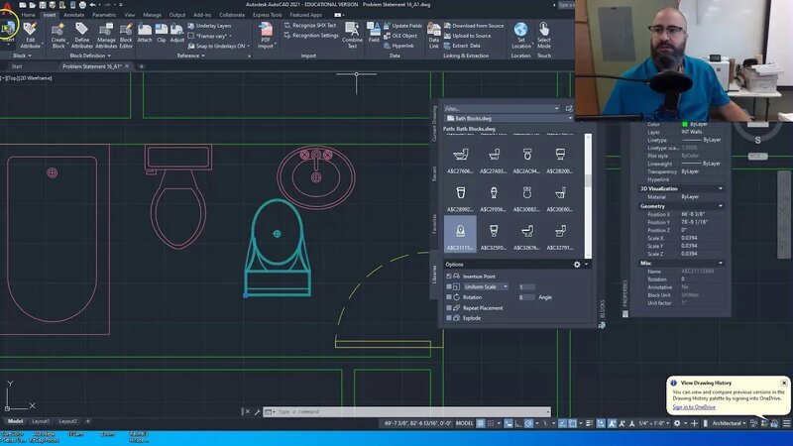This screenshot has width=793, height=446.
Task: Select the Create Block tool
Action: [58, 36]
